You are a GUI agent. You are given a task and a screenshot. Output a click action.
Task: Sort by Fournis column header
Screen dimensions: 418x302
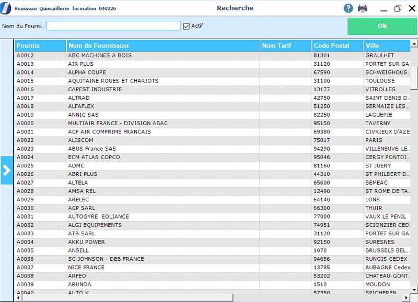[x=40, y=45]
